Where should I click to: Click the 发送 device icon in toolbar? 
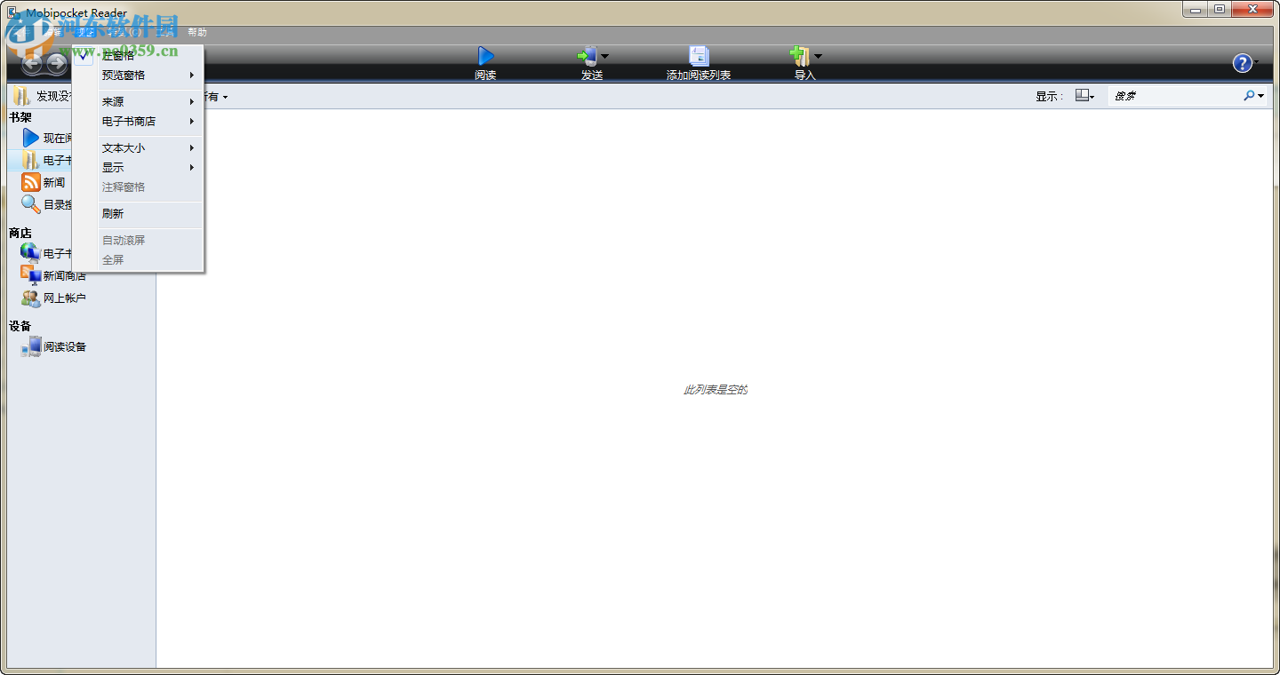[x=587, y=56]
